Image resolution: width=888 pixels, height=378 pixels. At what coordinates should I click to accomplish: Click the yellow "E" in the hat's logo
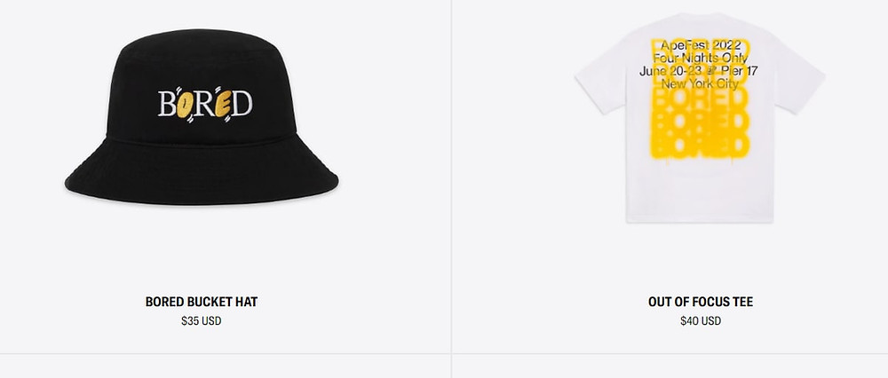(x=223, y=104)
